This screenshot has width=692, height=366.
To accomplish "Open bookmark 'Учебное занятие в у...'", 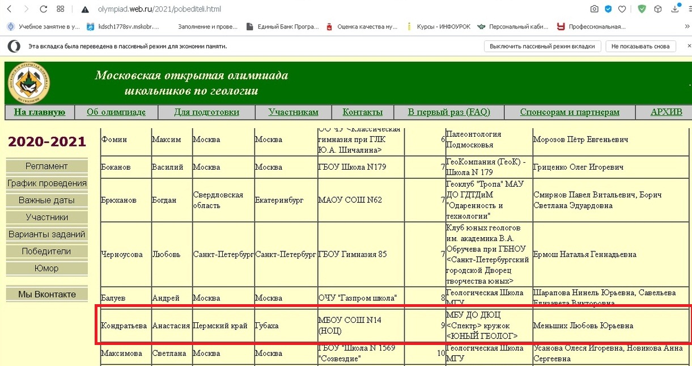I will click(43, 26).
